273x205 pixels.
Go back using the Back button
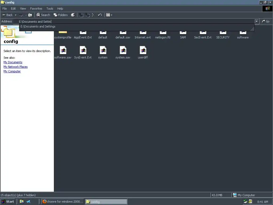pos(7,15)
